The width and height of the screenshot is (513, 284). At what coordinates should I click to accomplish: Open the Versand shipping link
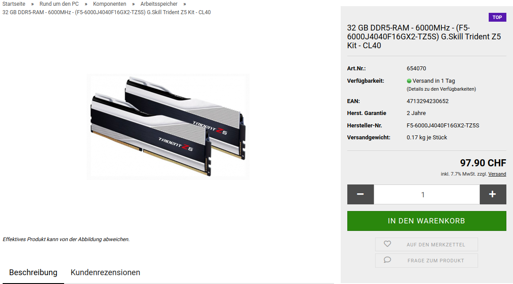click(x=497, y=174)
